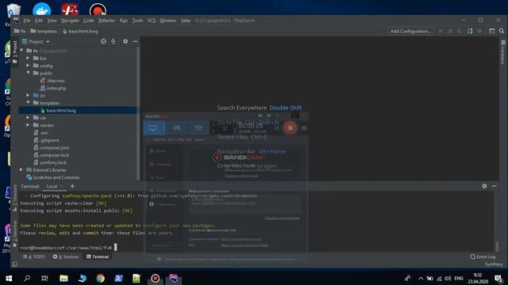The width and height of the screenshot is (508, 285).
Task: Select symfony.lock file
Action: point(50,162)
